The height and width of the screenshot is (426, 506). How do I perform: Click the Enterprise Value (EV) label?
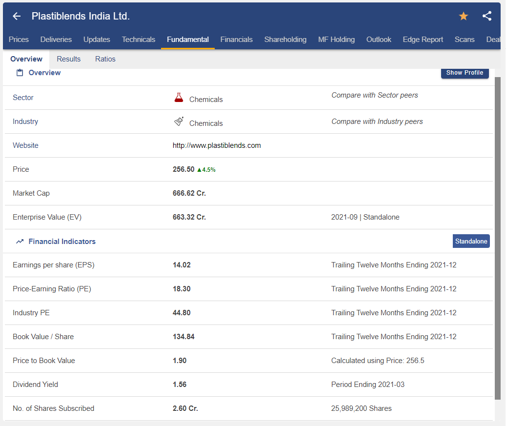[x=47, y=217]
